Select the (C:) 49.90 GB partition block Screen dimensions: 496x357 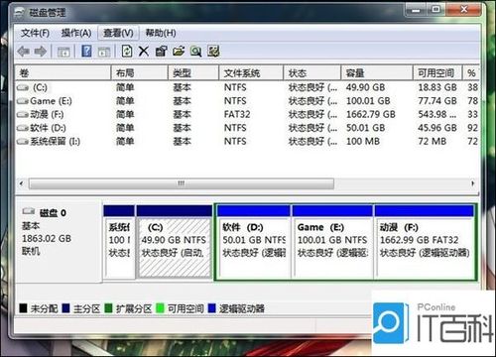tap(175, 242)
